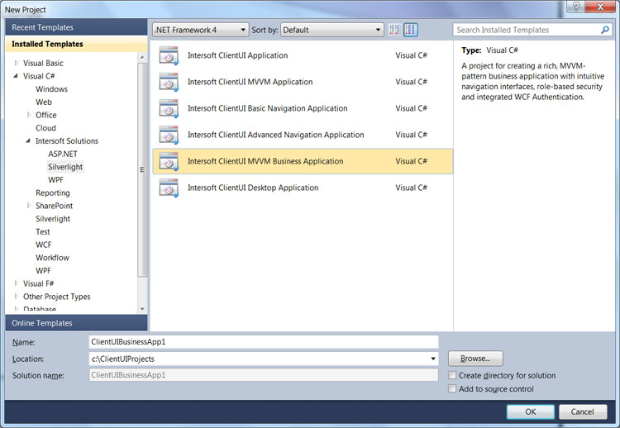Switch to small icons view
620x428 pixels.
pyautogui.click(x=394, y=30)
